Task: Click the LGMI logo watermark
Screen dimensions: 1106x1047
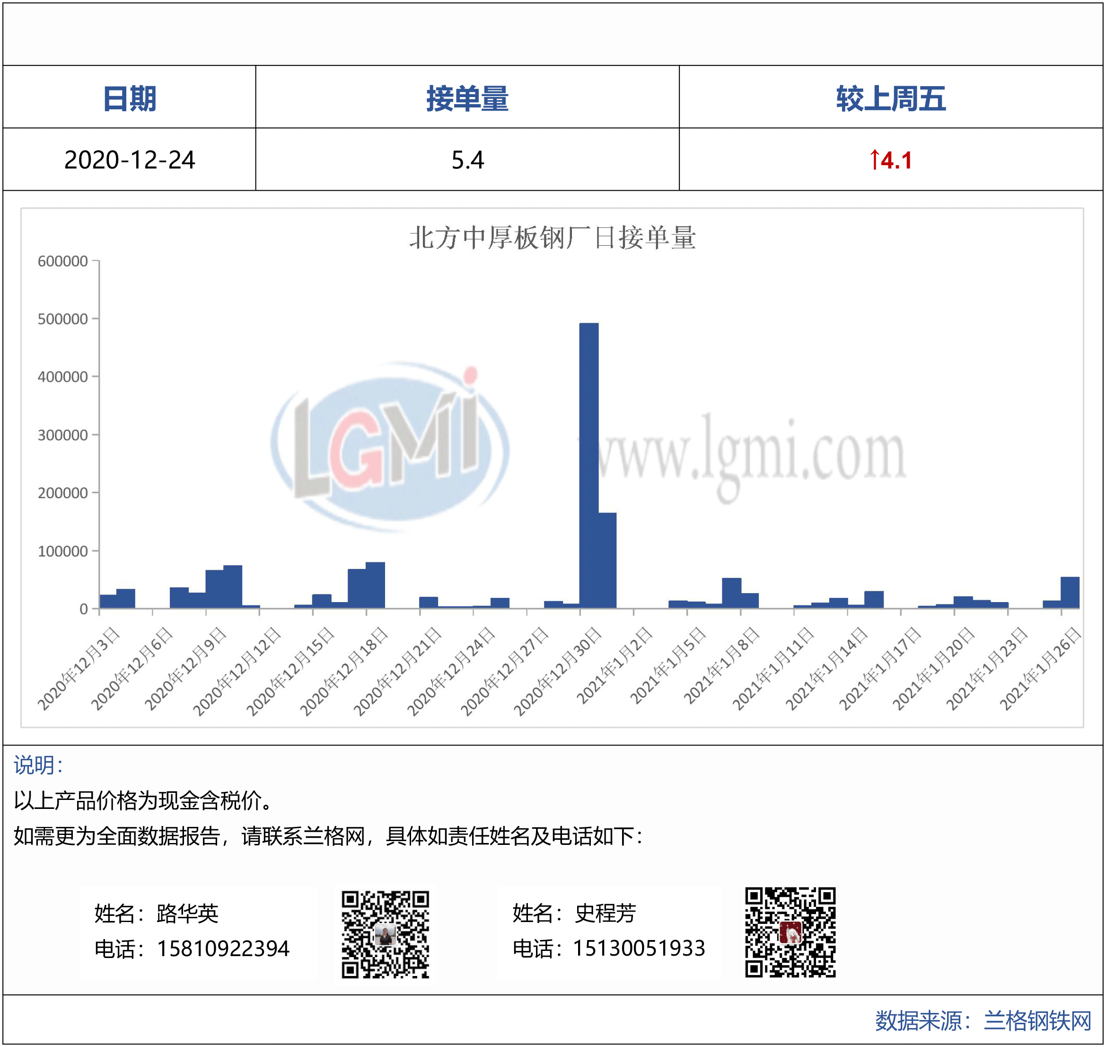Action: tap(390, 446)
